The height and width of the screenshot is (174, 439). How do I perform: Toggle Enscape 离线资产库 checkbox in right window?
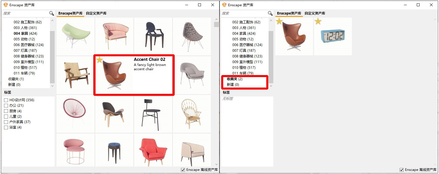coord(402,170)
